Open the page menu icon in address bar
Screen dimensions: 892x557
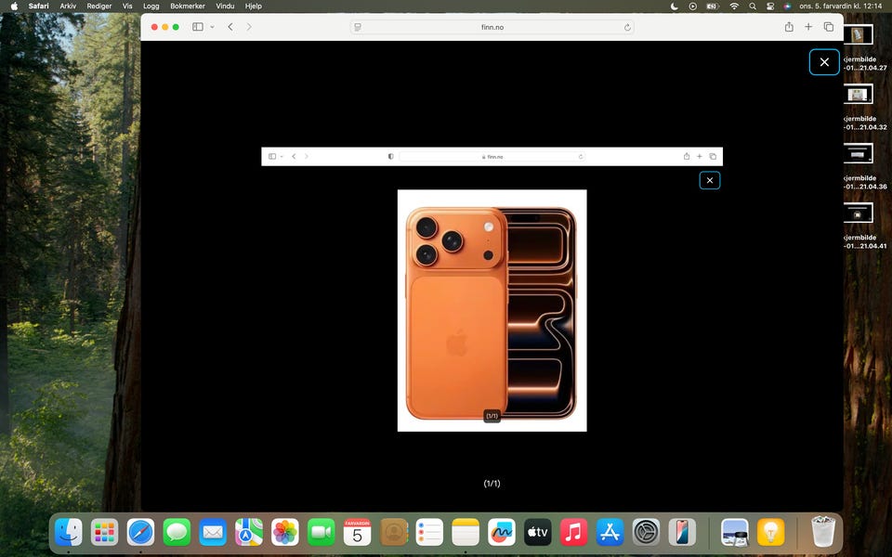(357, 27)
